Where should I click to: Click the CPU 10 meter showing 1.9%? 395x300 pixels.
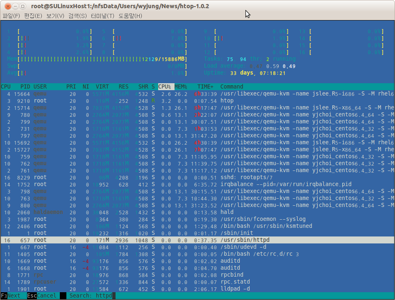tap(246, 38)
